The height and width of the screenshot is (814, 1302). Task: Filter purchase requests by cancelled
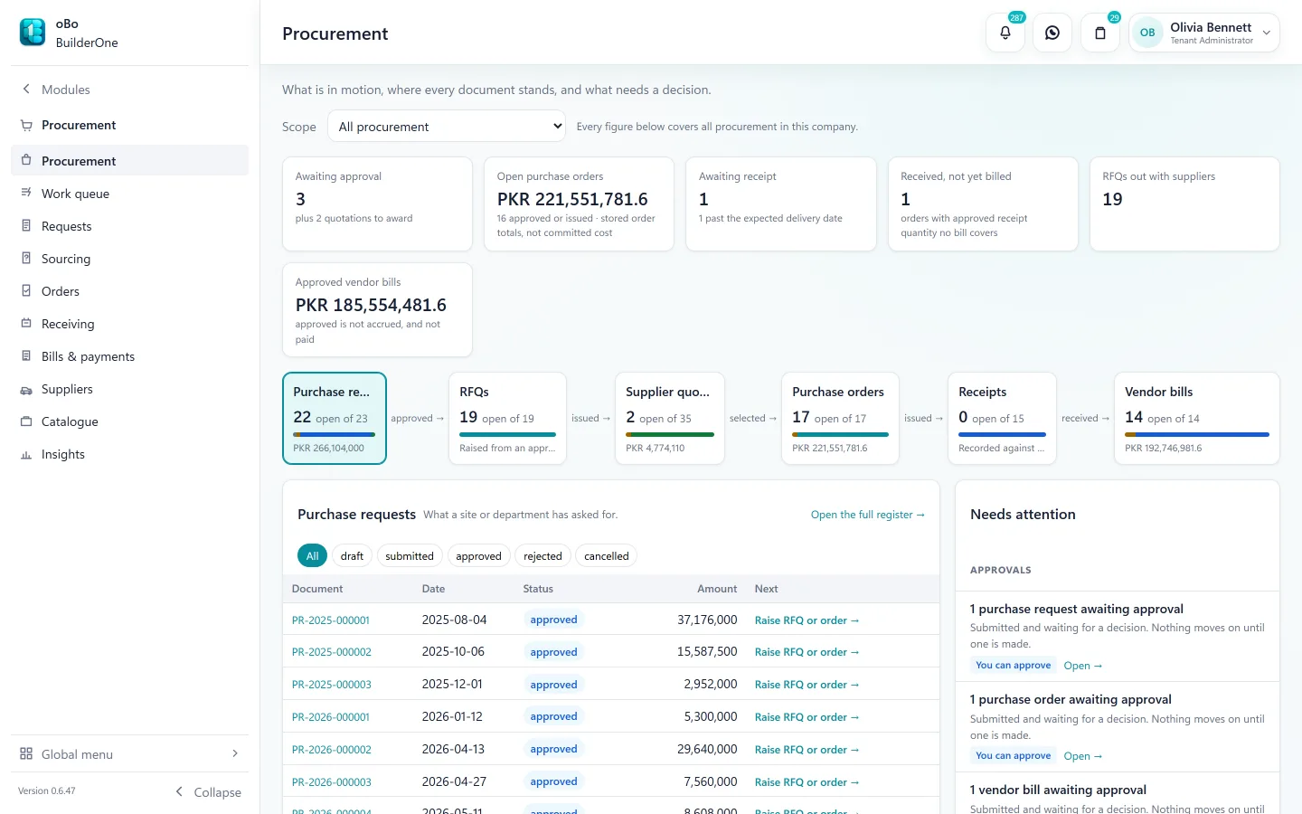[607, 555]
